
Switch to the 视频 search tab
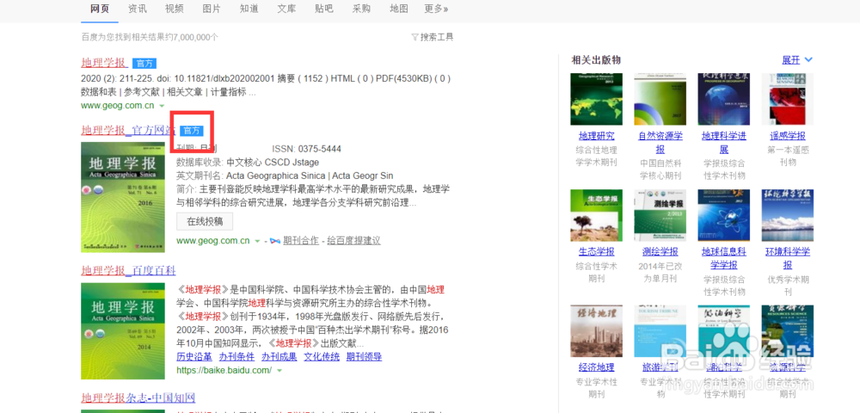[175, 9]
